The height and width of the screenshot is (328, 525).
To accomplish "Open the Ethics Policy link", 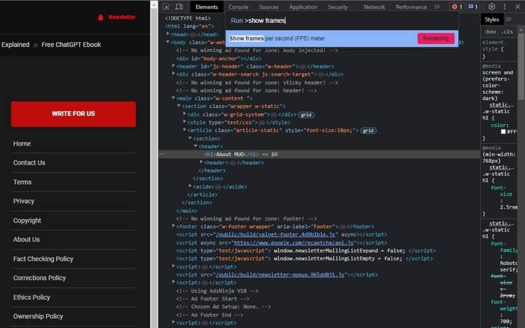I will 31,297.
